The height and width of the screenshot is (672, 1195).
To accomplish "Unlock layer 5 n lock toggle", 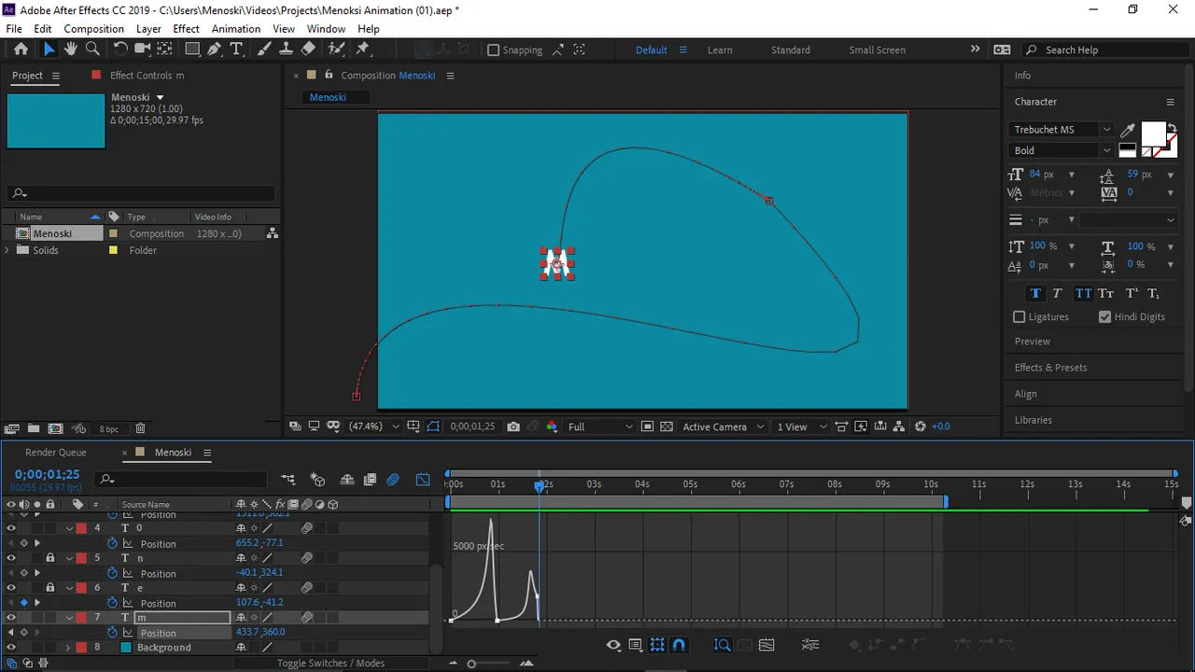I will point(50,558).
